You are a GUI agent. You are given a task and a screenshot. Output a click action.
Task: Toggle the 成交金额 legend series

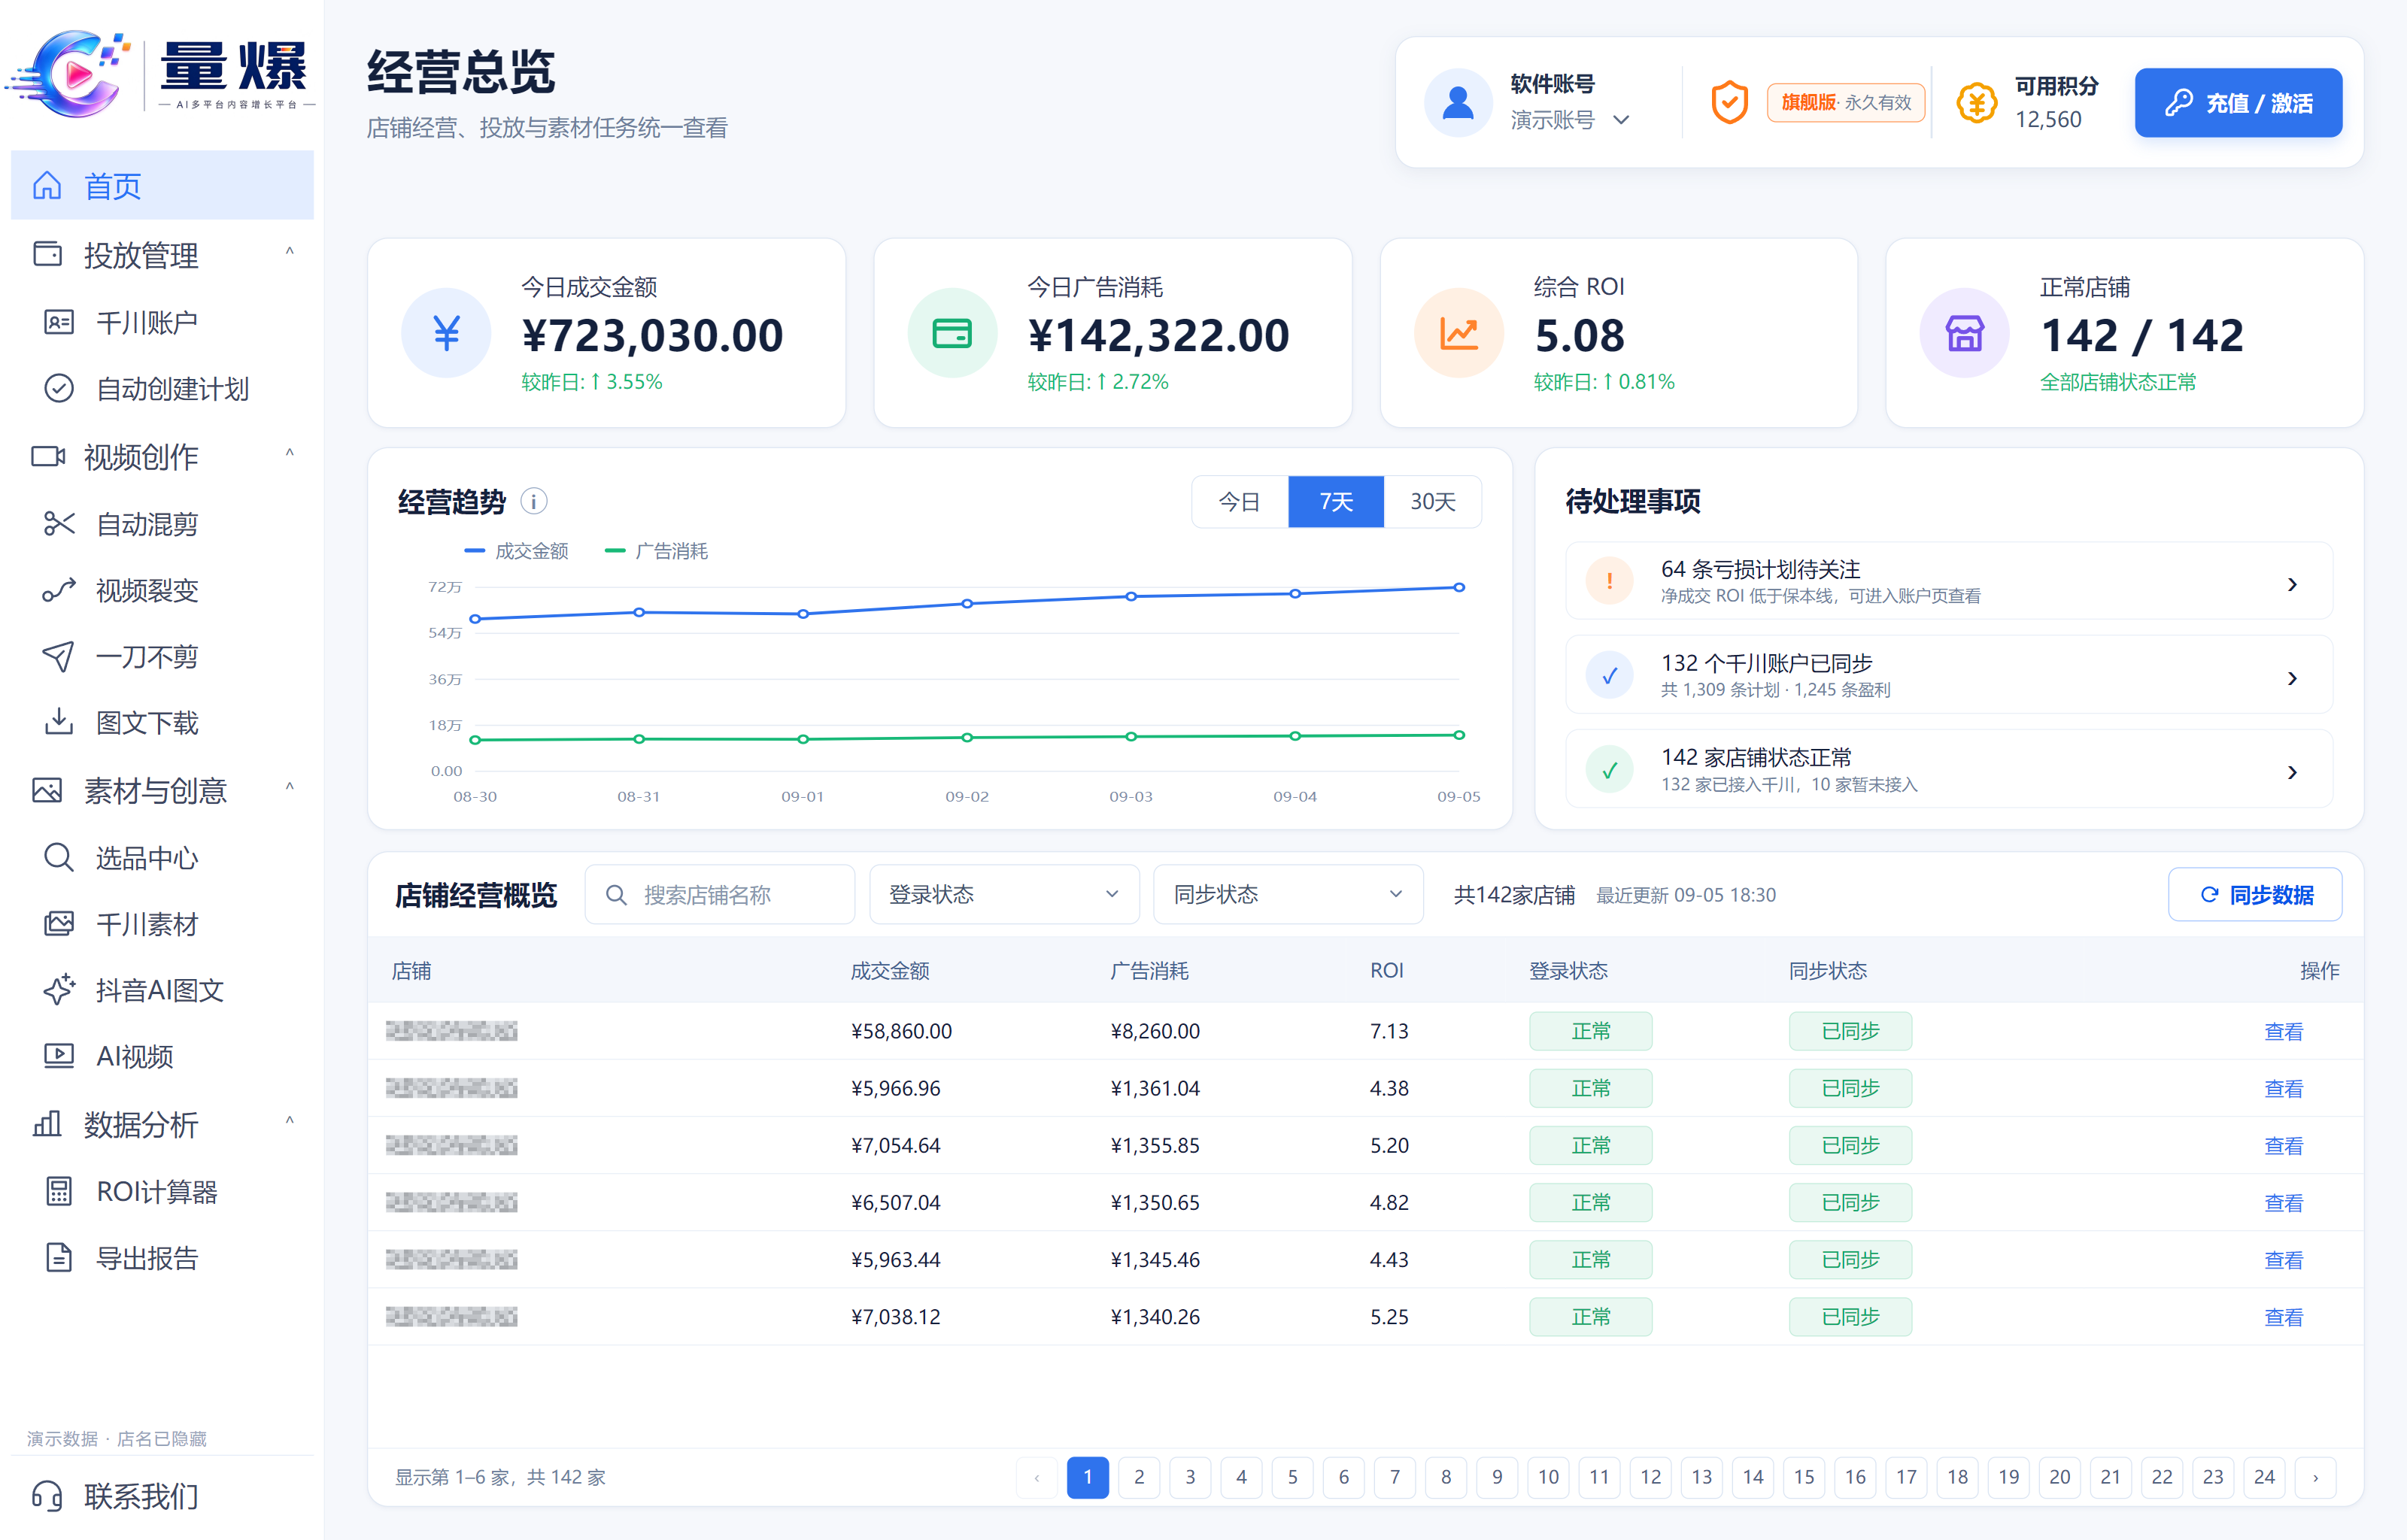pyautogui.click(x=516, y=551)
